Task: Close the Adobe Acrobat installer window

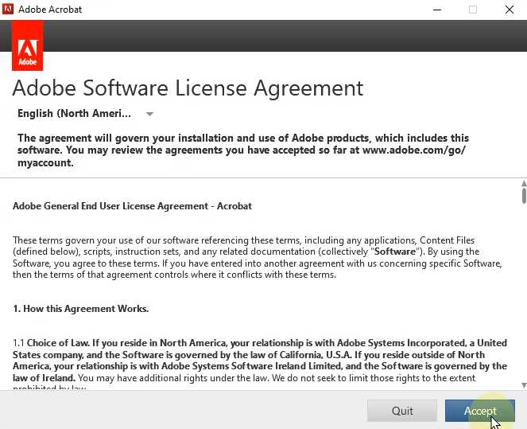Action: 509,10
